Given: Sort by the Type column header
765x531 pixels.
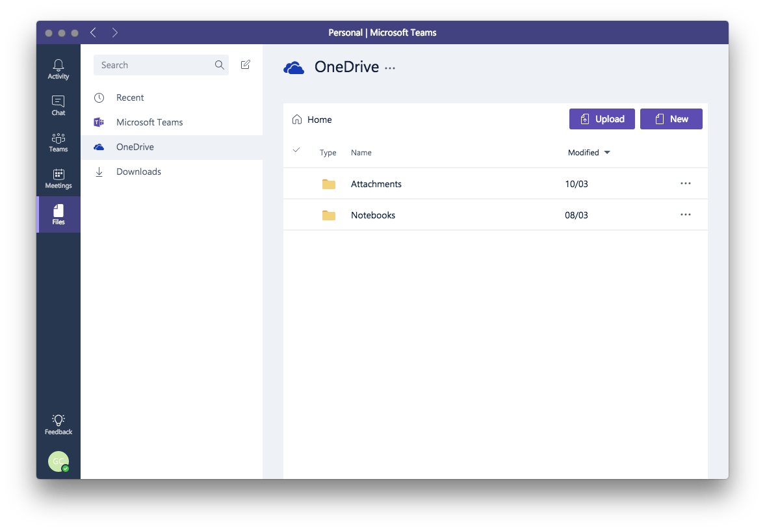Looking at the screenshot, I should point(328,153).
